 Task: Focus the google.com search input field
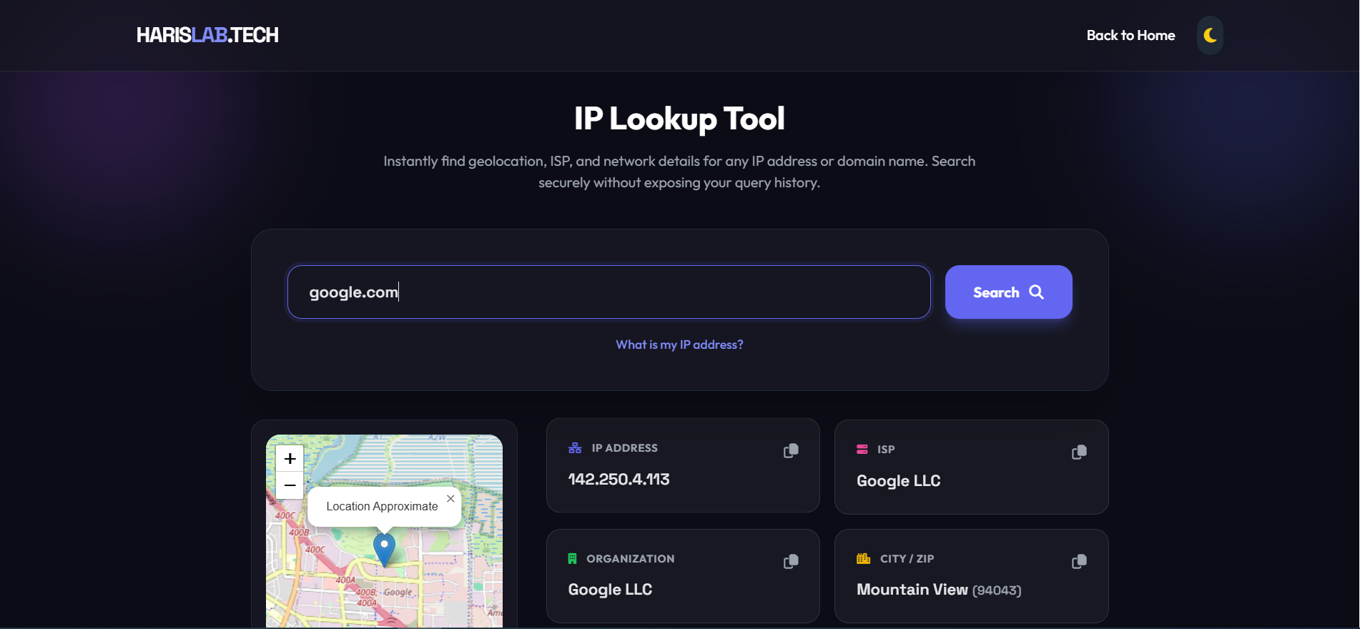(x=608, y=292)
